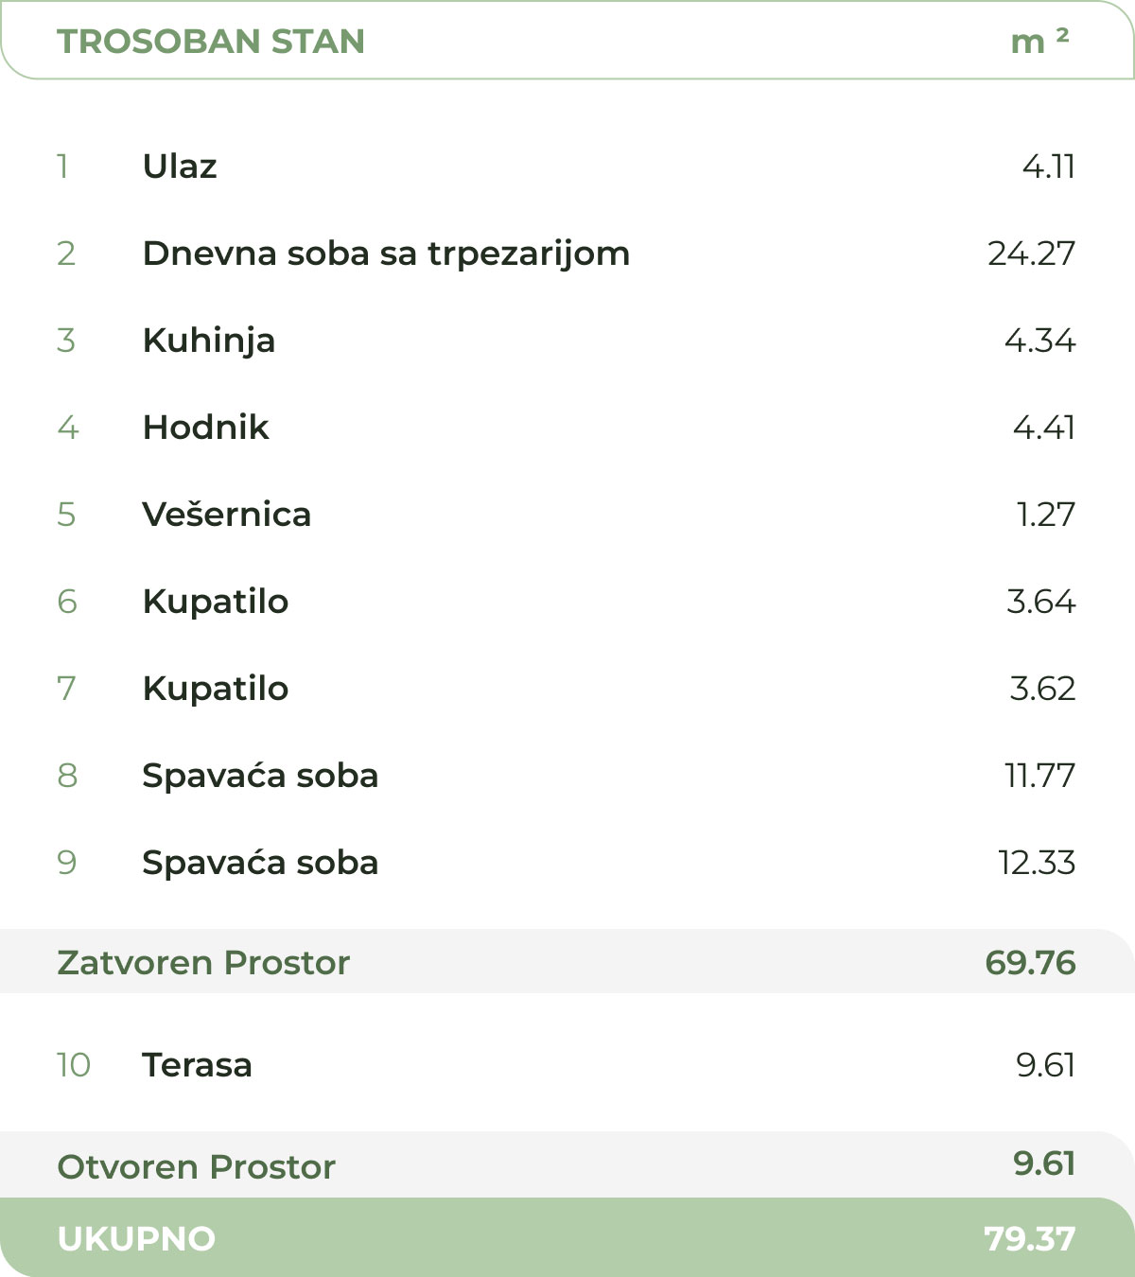The height and width of the screenshot is (1277, 1135).
Task: Click the 12.33 bedroom area value
Action: tap(1037, 863)
